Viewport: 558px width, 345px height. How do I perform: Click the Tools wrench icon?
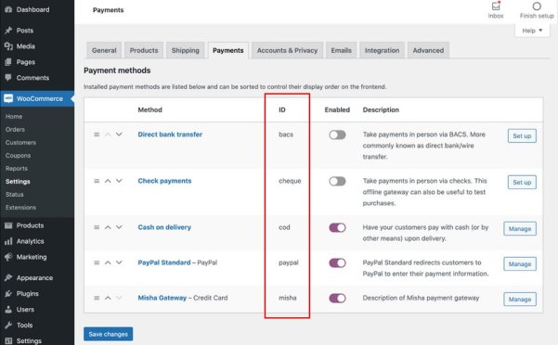click(8, 326)
